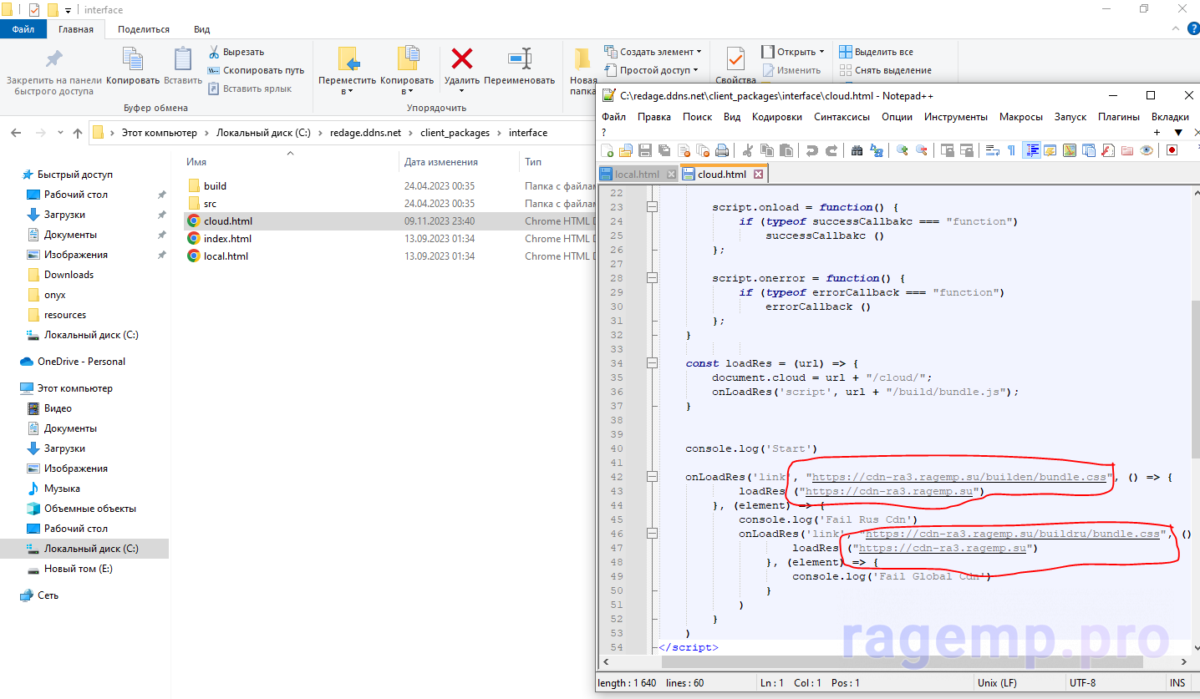Open Folder as Workspace icon in Notepad++
Viewport: 1200px width, 699px height.
(1126, 150)
